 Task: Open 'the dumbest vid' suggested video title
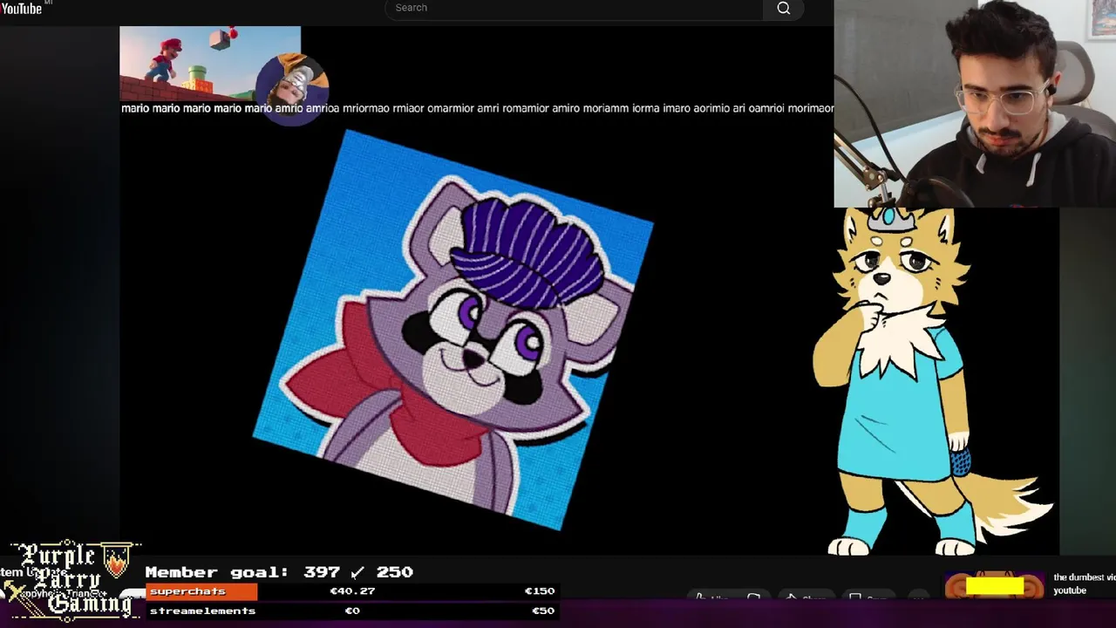pyautogui.click(x=1084, y=584)
